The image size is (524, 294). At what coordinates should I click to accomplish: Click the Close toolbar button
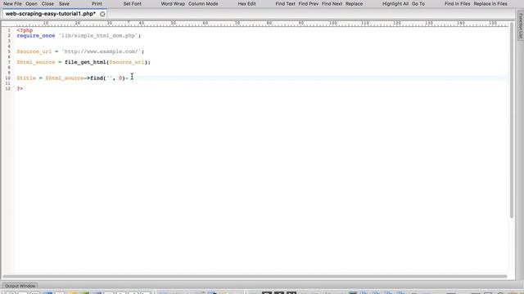coord(47,3)
